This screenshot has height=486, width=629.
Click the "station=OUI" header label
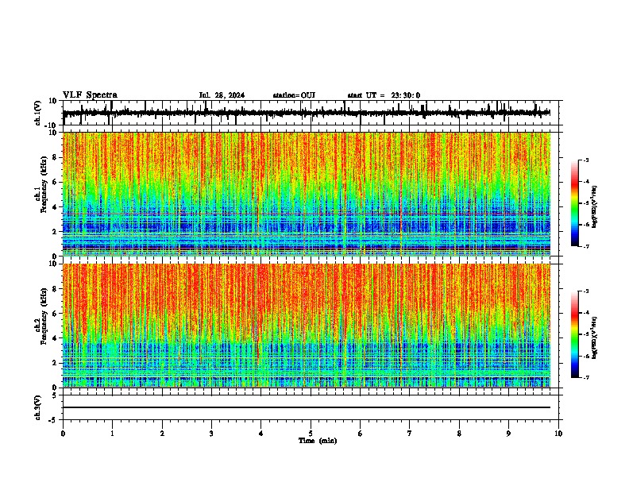tap(294, 95)
